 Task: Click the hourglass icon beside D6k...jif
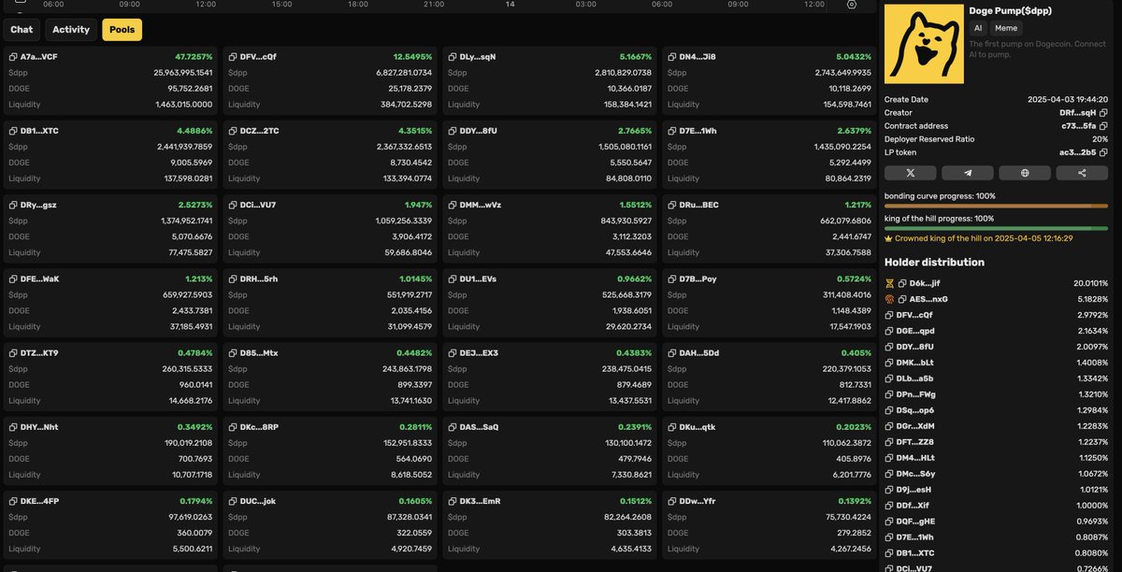pos(889,283)
